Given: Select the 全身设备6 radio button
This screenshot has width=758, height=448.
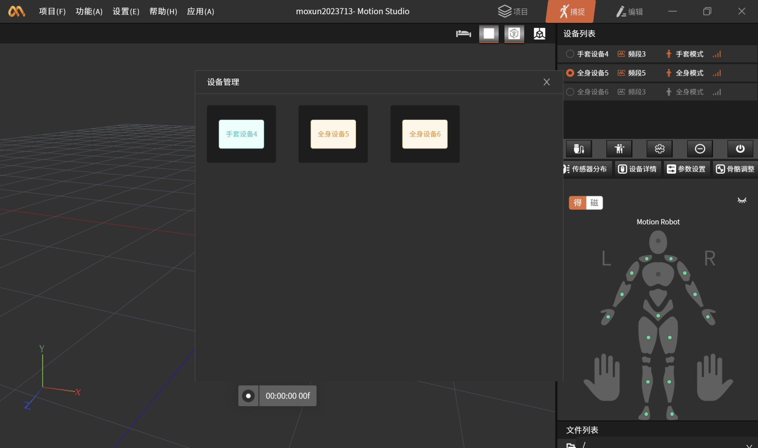Looking at the screenshot, I should 570,92.
